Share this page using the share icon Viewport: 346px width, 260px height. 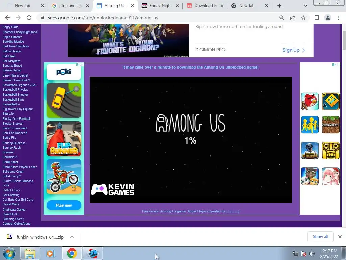pyautogui.click(x=293, y=18)
